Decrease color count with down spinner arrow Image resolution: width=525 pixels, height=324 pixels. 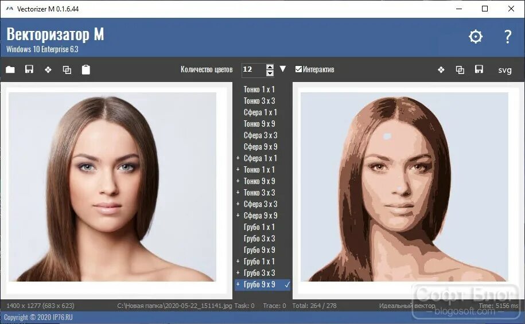tap(270, 73)
